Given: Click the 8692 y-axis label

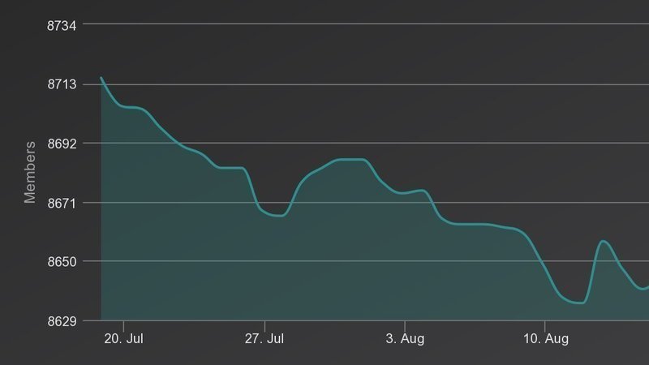Looking at the screenshot, I should pos(62,144).
